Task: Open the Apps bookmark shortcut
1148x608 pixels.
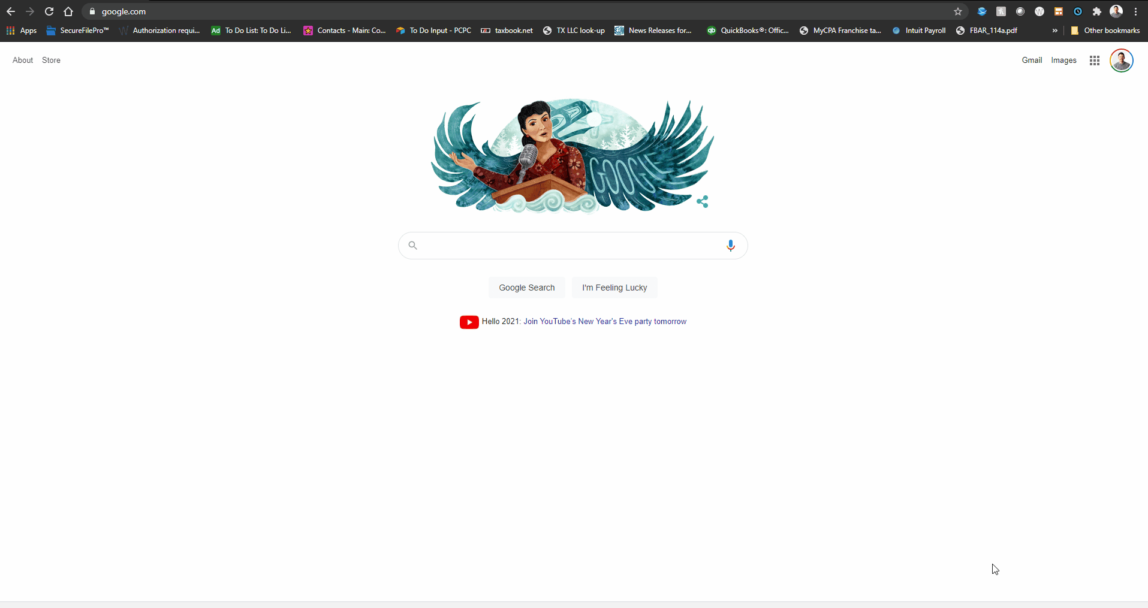Action: pos(22,31)
